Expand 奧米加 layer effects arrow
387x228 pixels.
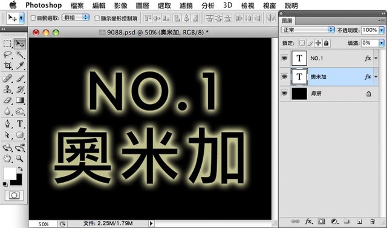click(376, 77)
